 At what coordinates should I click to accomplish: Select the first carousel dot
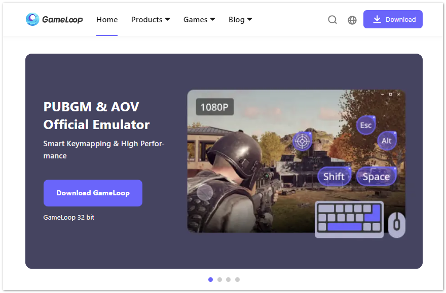click(x=210, y=280)
